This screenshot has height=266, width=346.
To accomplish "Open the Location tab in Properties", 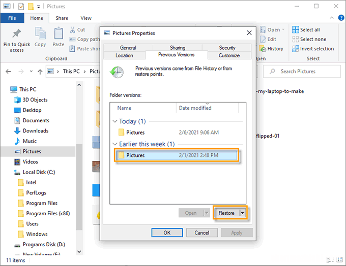I will [124, 55].
